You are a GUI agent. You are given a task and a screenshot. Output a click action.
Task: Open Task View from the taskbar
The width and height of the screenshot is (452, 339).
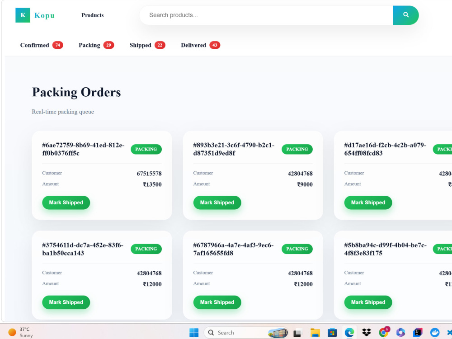click(297, 333)
